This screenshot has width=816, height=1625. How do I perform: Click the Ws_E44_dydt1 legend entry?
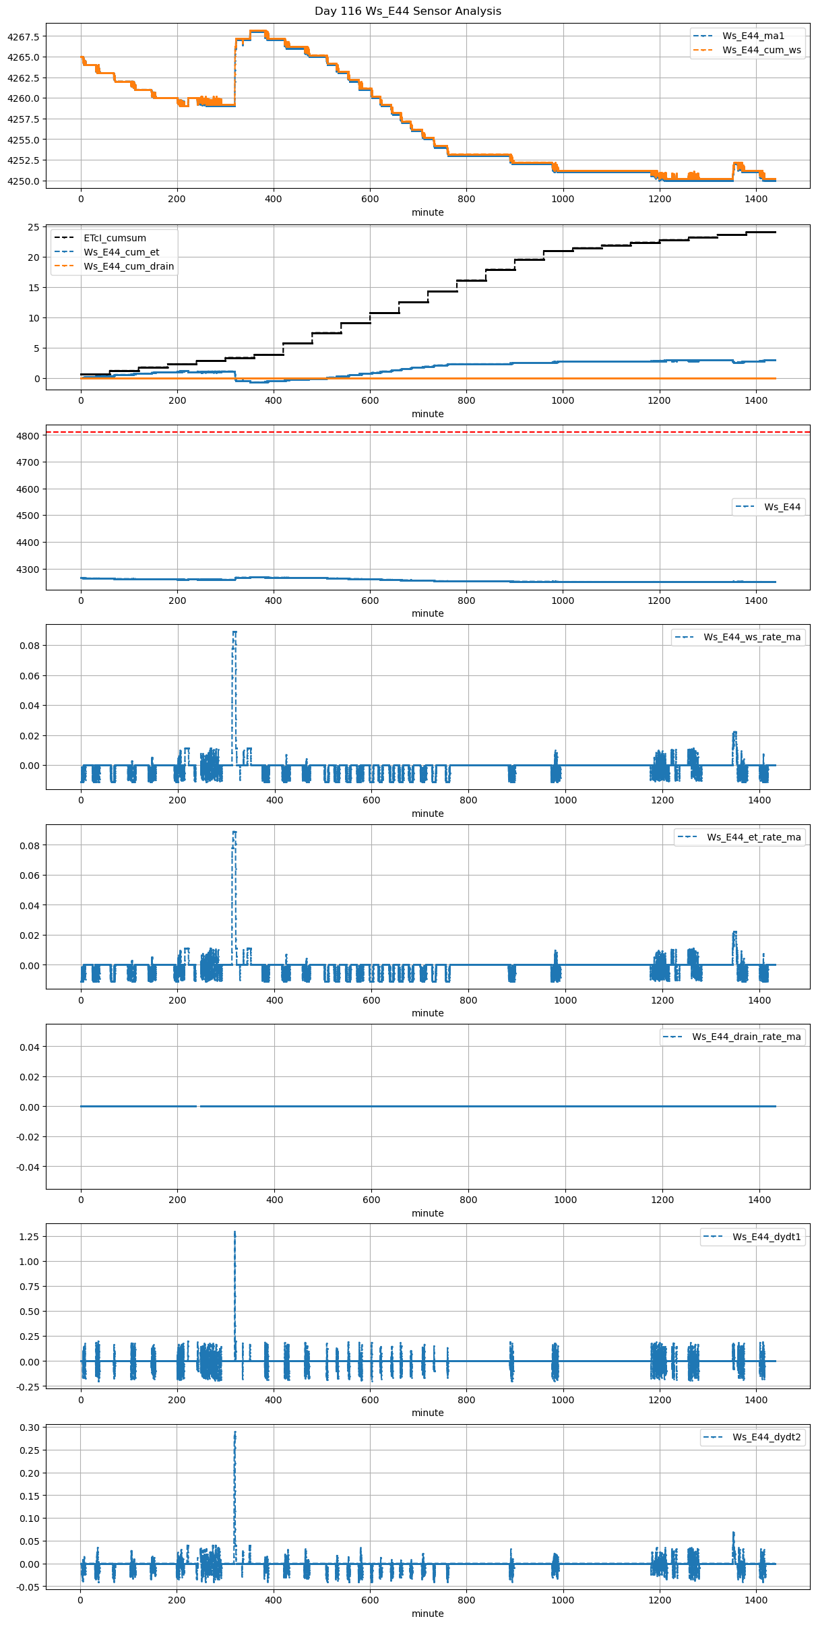(766, 1237)
